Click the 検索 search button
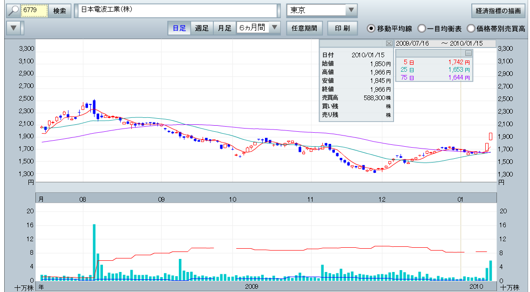 (60, 10)
